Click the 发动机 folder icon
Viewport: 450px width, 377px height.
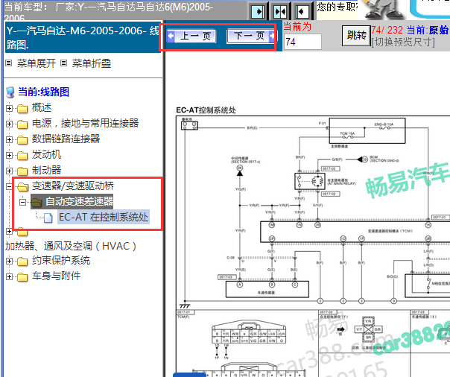pyautogui.click(x=22, y=156)
